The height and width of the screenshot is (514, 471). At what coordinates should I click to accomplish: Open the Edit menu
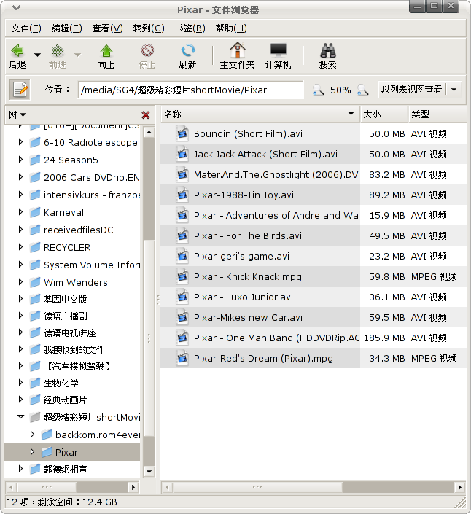(66, 28)
